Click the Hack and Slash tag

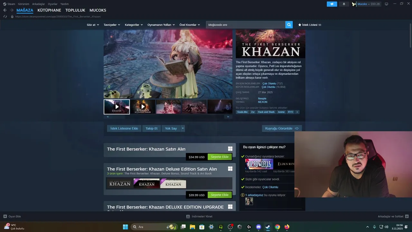click(x=267, y=112)
